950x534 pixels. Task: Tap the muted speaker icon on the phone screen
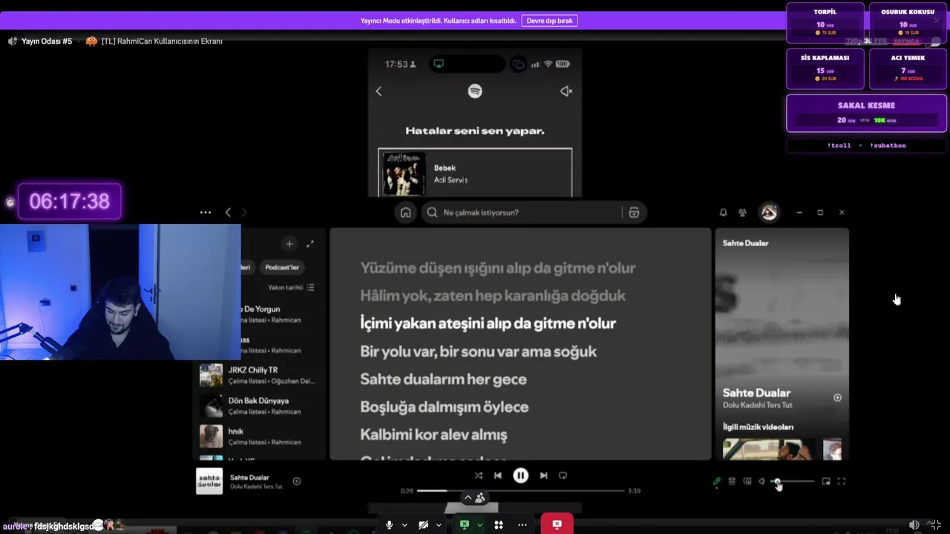pos(566,90)
